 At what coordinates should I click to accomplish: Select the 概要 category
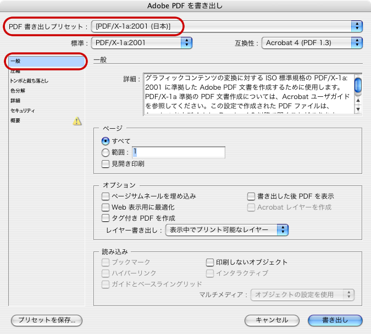coord(47,121)
